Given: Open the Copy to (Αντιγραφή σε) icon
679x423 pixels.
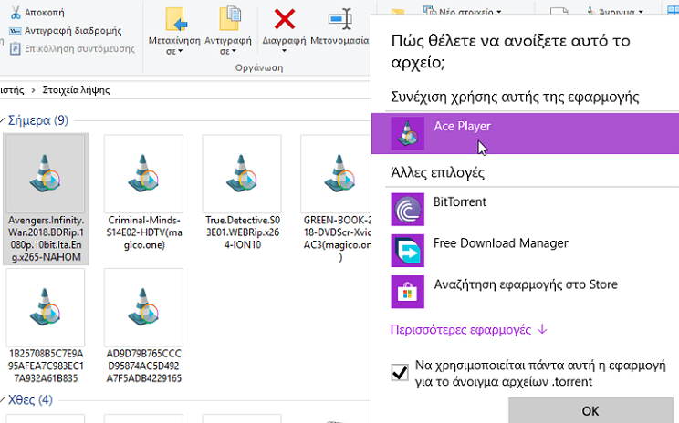Looking at the screenshot, I should [229, 19].
